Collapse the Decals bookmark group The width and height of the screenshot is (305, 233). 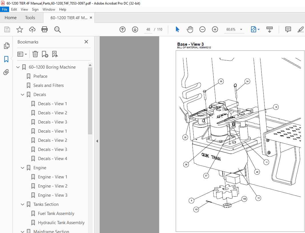(23, 95)
